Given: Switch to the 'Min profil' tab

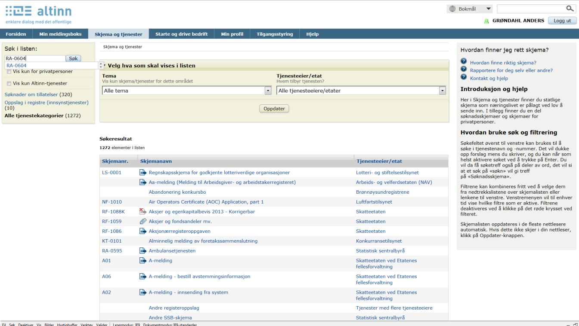Looking at the screenshot, I should [232, 34].
